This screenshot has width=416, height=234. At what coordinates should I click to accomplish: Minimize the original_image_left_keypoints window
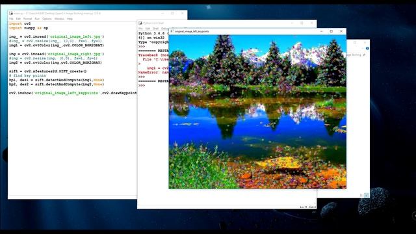point(321,31)
